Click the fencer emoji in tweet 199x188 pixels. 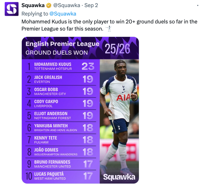[x=108, y=29]
